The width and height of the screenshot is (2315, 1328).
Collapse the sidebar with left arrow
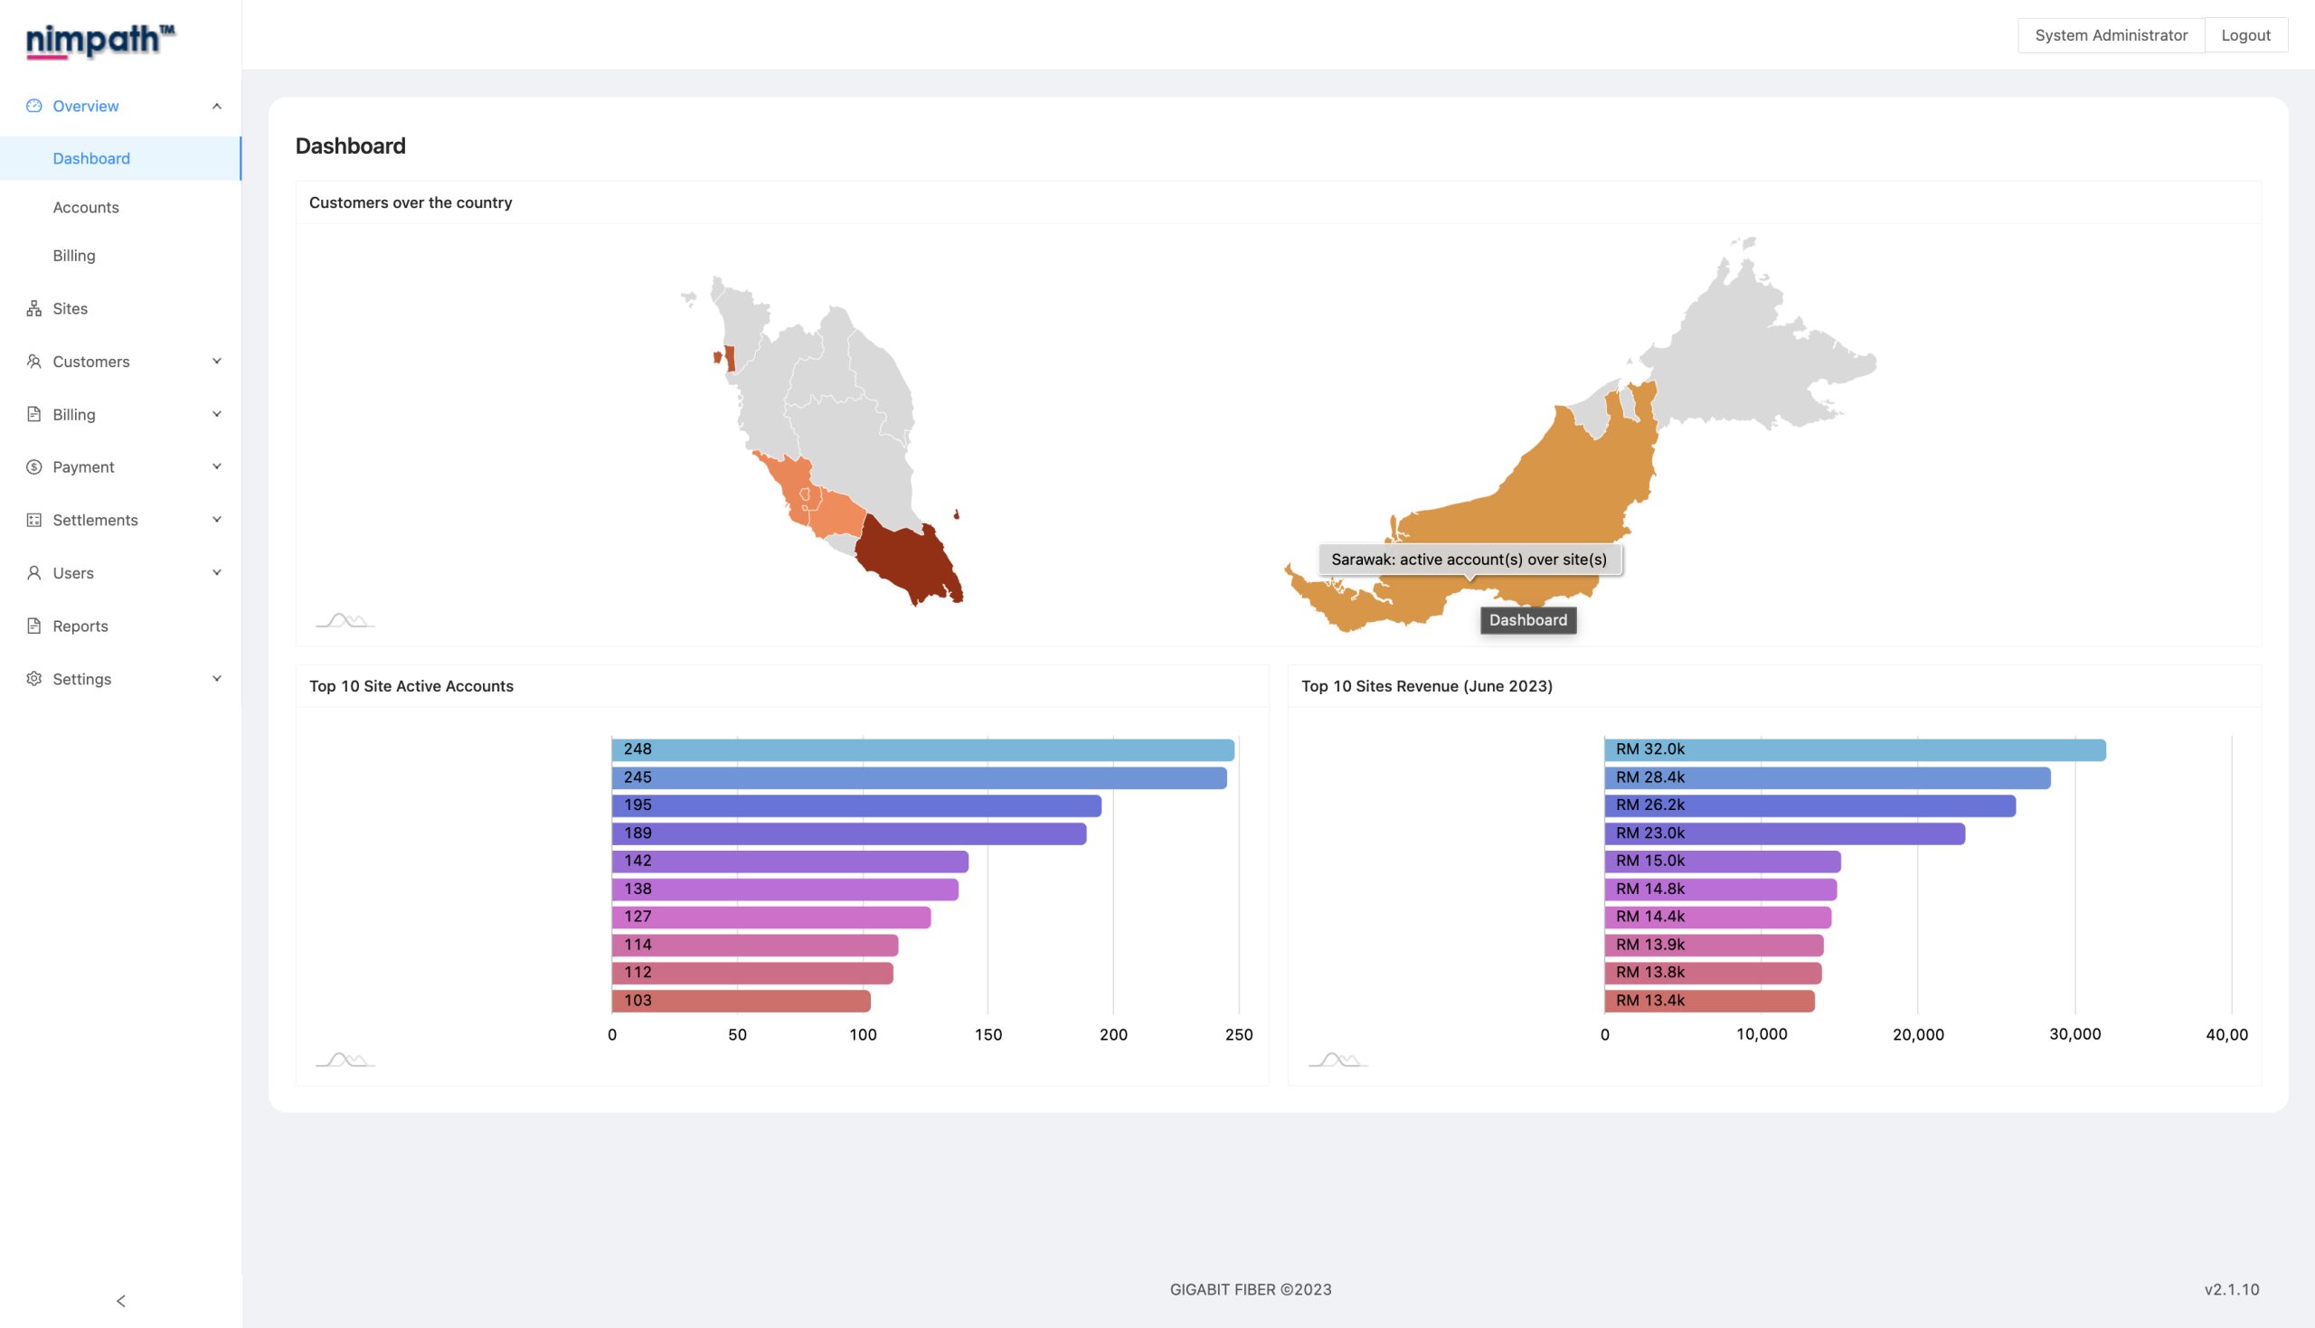pyautogui.click(x=120, y=1301)
